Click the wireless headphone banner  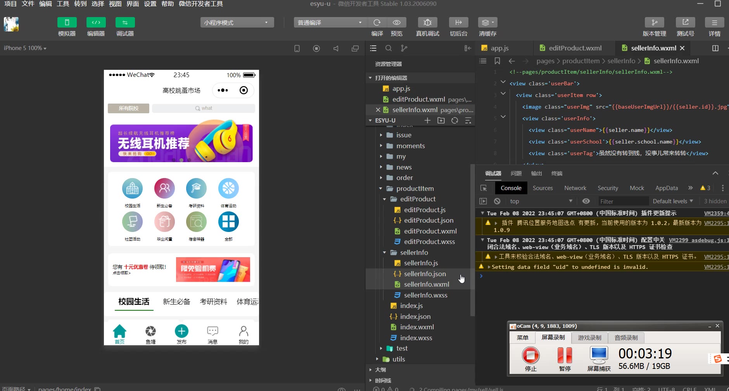pyautogui.click(x=181, y=143)
